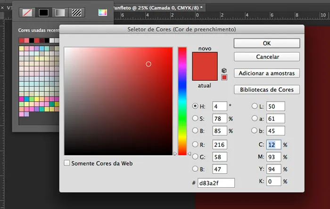This screenshot has width=330, height=209.
Task: Pick the black recently used swatch
Action: 32,40
